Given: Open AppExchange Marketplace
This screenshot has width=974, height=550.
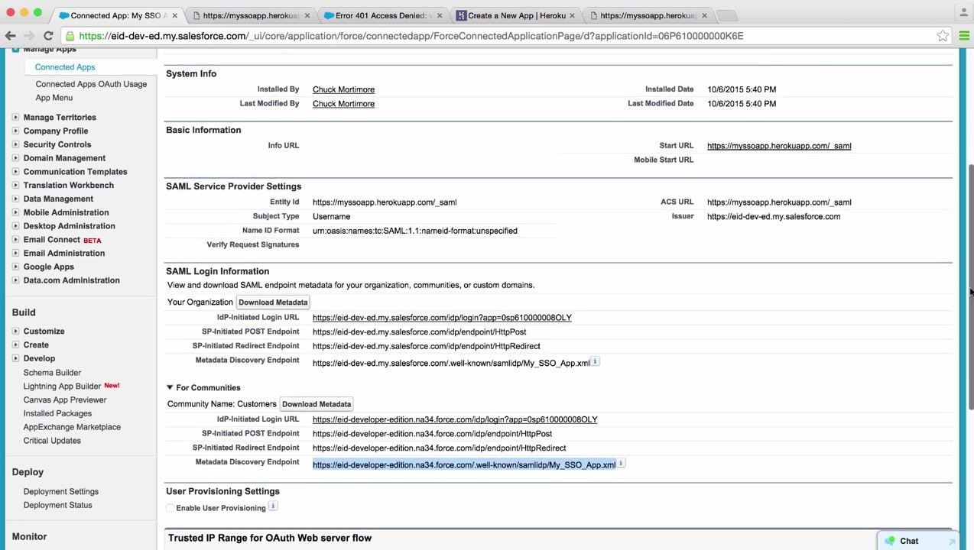Looking at the screenshot, I should click(72, 427).
